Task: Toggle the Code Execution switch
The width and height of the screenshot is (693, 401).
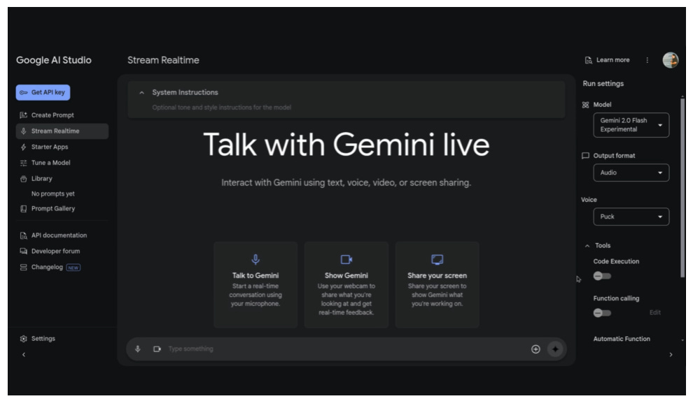Action: (x=602, y=276)
